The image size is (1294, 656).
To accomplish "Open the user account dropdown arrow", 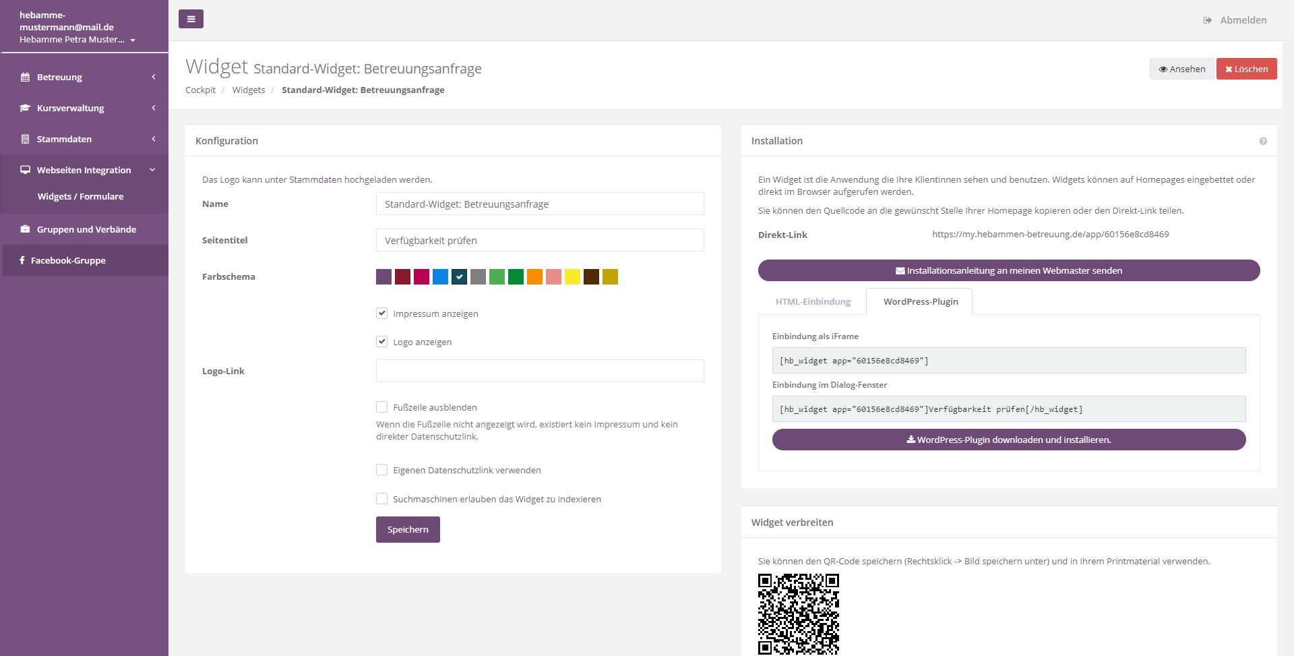I will [x=133, y=40].
